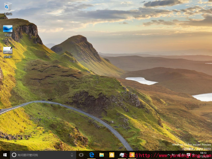
Task: Open the yellow app icon on taskbar
Action: click(x=132, y=155)
